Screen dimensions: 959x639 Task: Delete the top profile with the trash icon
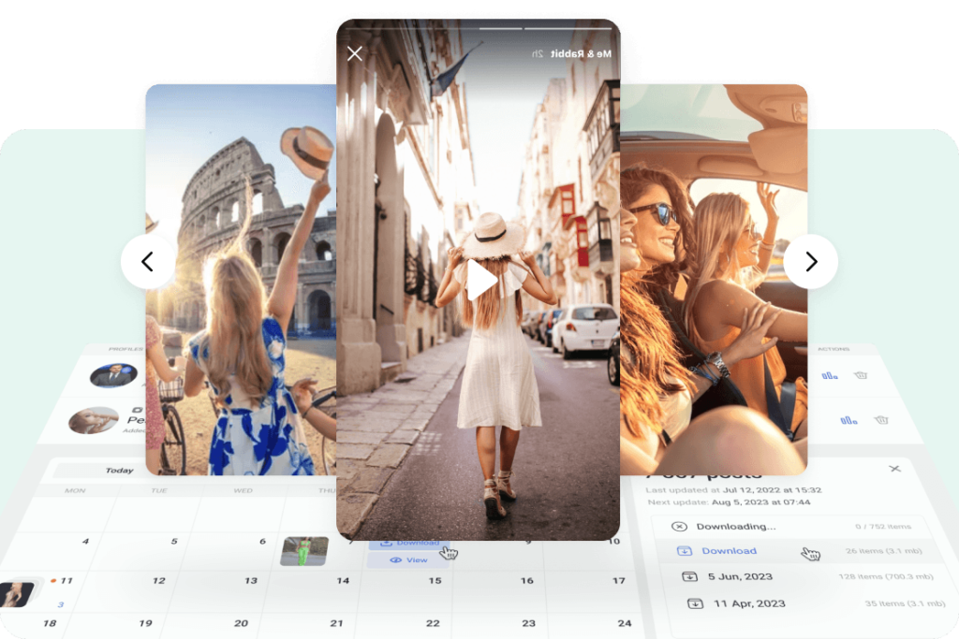[x=861, y=375]
